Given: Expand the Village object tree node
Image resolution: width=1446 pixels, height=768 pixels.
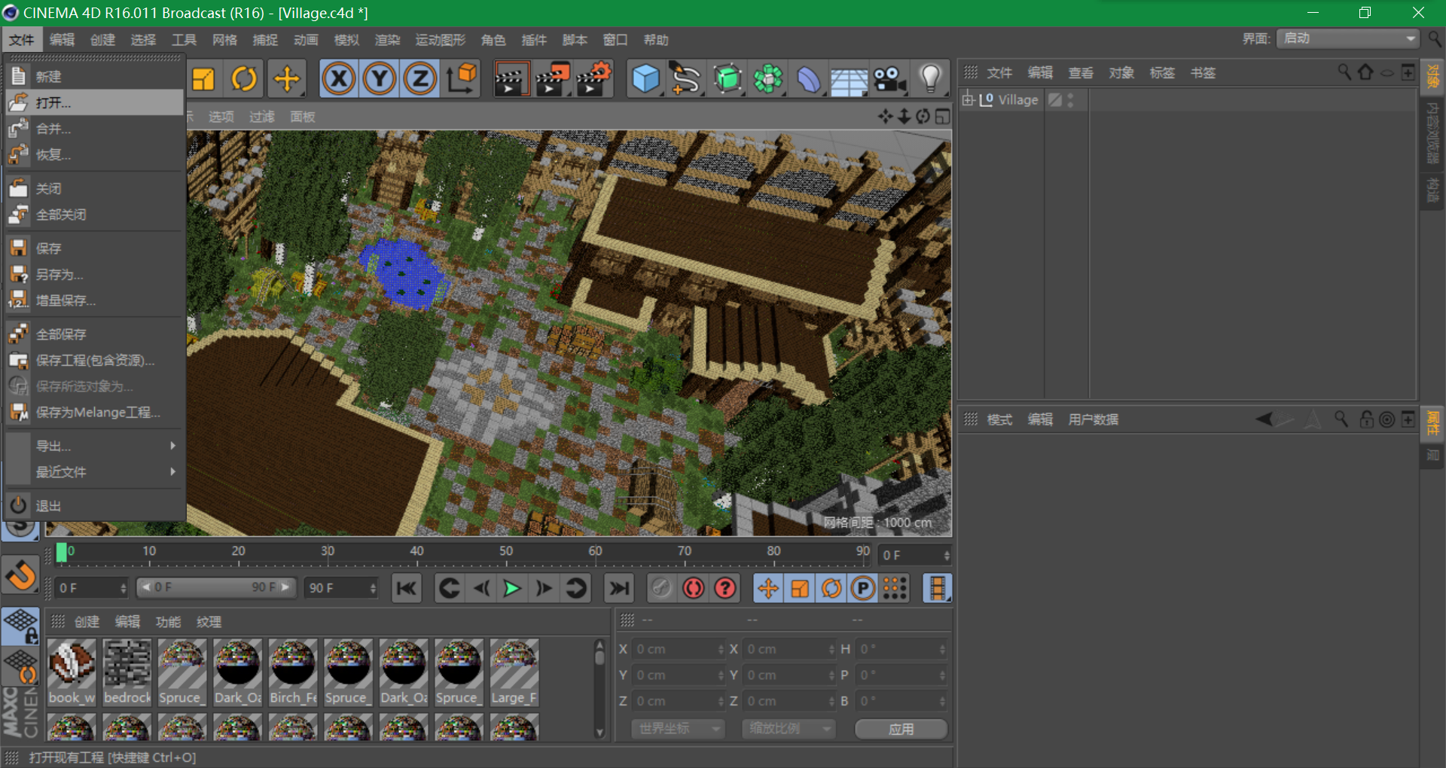Looking at the screenshot, I should (968, 99).
